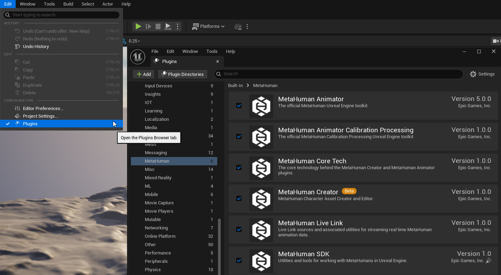This screenshot has width=501, height=275.
Task: Click MetaHuman Animator Calibration Processing plugin icon
Action: (261, 137)
